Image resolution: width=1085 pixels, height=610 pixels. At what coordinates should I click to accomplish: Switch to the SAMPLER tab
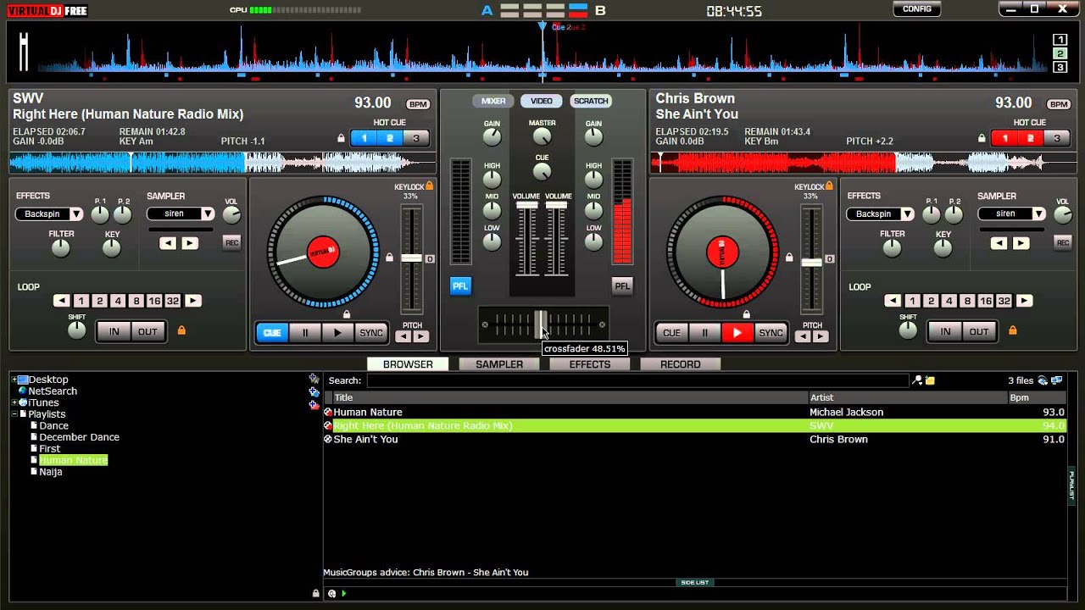point(499,364)
